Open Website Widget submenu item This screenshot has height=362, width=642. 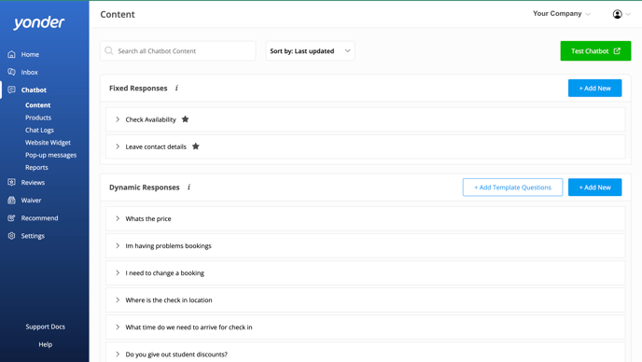(48, 143)
